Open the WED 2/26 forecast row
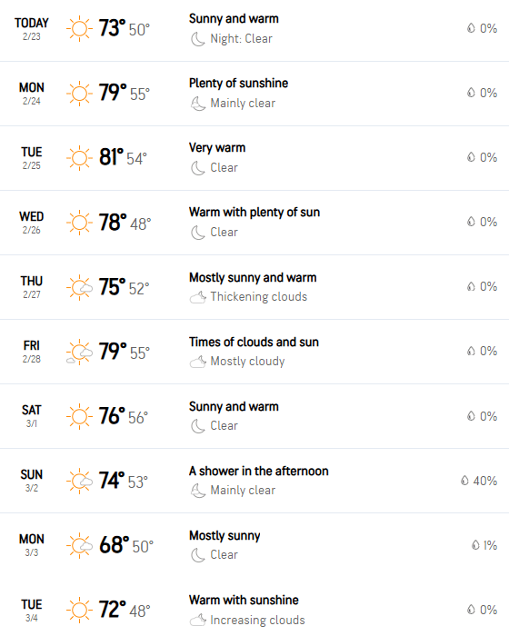 click(x=254, y=223)
